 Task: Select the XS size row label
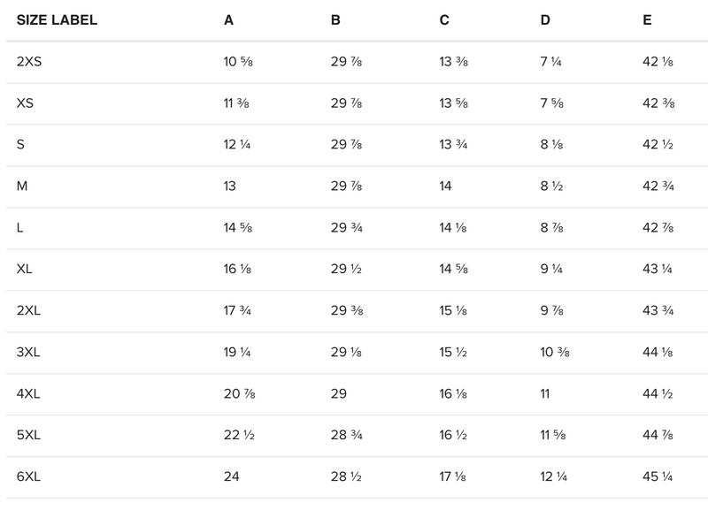coord(25,103)
